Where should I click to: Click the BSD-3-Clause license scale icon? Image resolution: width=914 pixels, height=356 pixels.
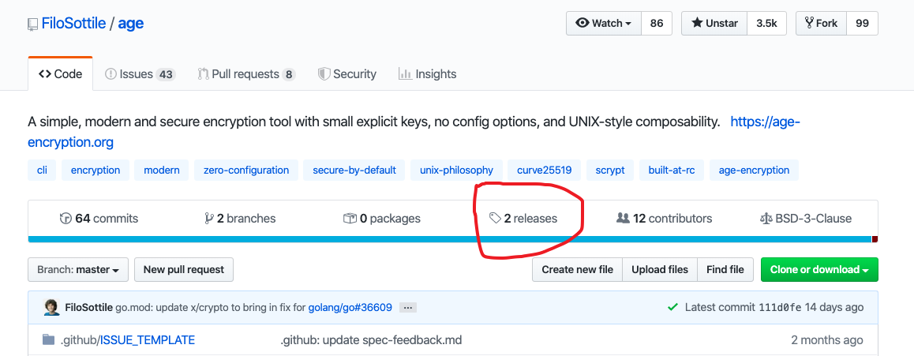point(766,219)
